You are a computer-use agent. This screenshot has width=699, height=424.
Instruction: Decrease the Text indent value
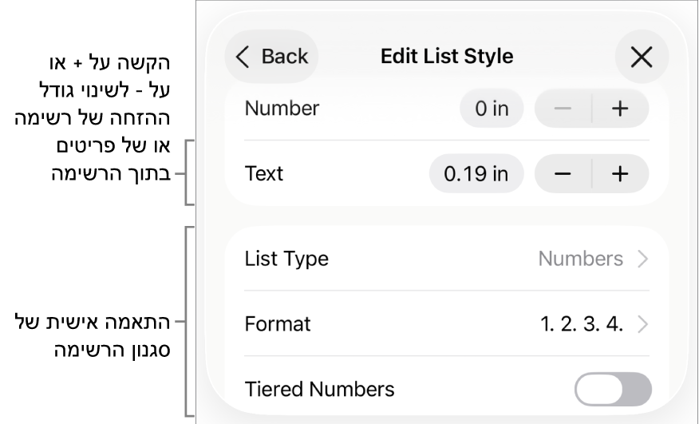pyautogui.click(x=563, y=174)
